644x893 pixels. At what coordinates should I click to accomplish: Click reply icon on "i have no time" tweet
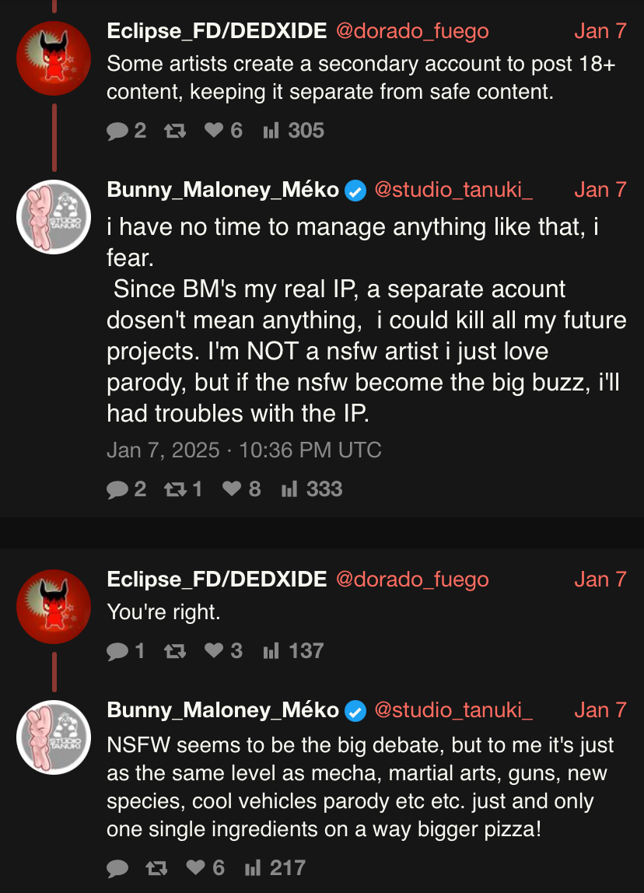pos(117,489)
